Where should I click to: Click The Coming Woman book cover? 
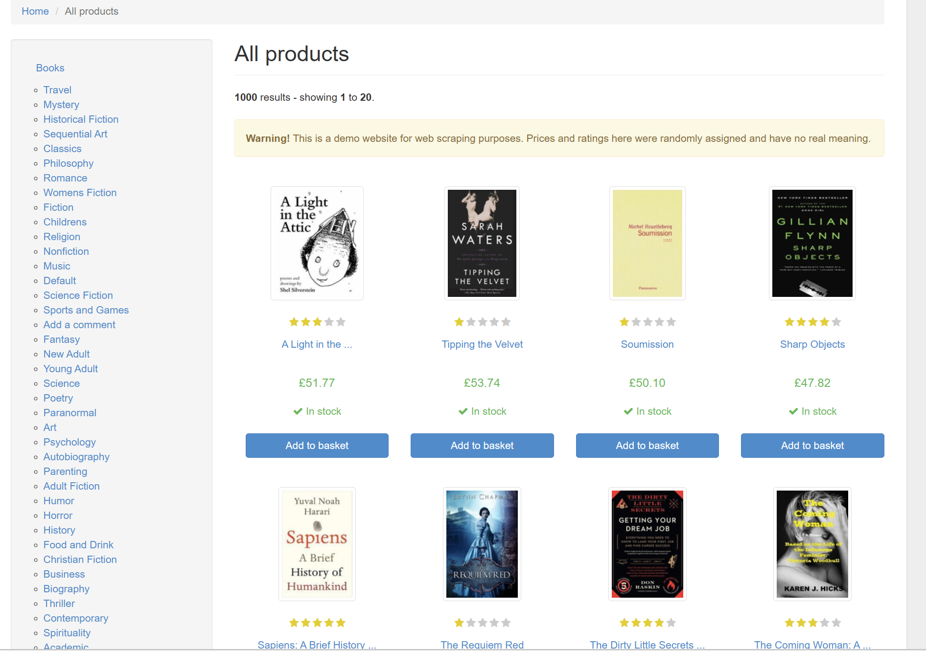click(x=812, y=544)
